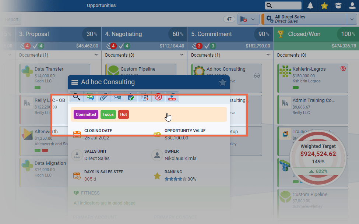This screenshot has height=224, width=359.
Task: Open the notifications bell
Action: click(x=310, y=6)
